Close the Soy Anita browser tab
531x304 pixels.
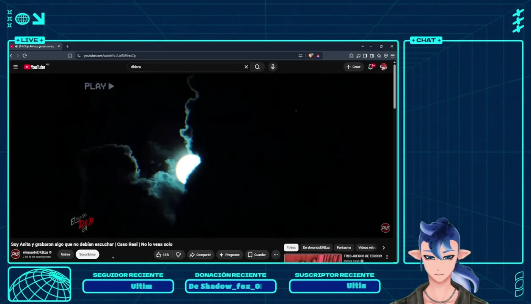(x=59, y=46)
